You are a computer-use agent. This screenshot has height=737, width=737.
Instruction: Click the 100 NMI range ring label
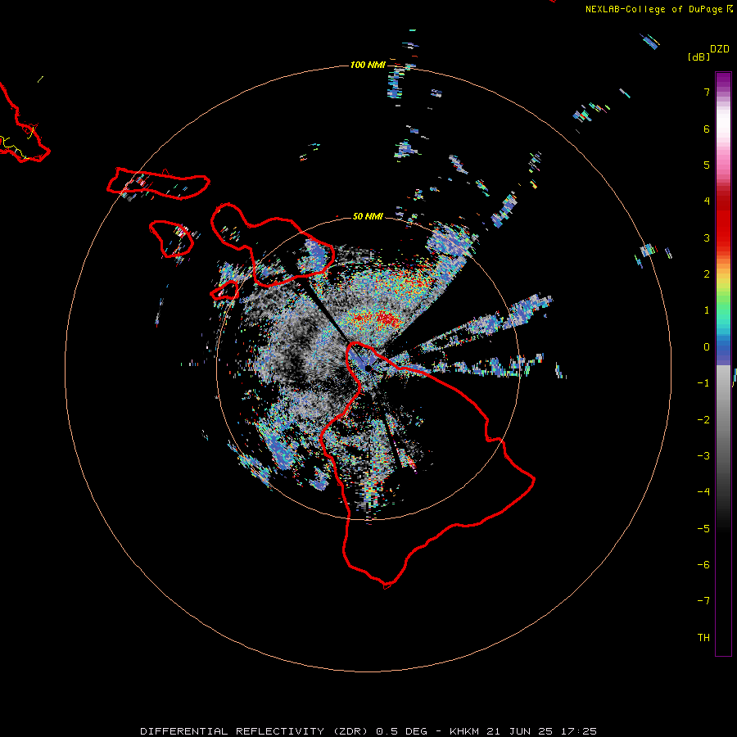(368, 65)
